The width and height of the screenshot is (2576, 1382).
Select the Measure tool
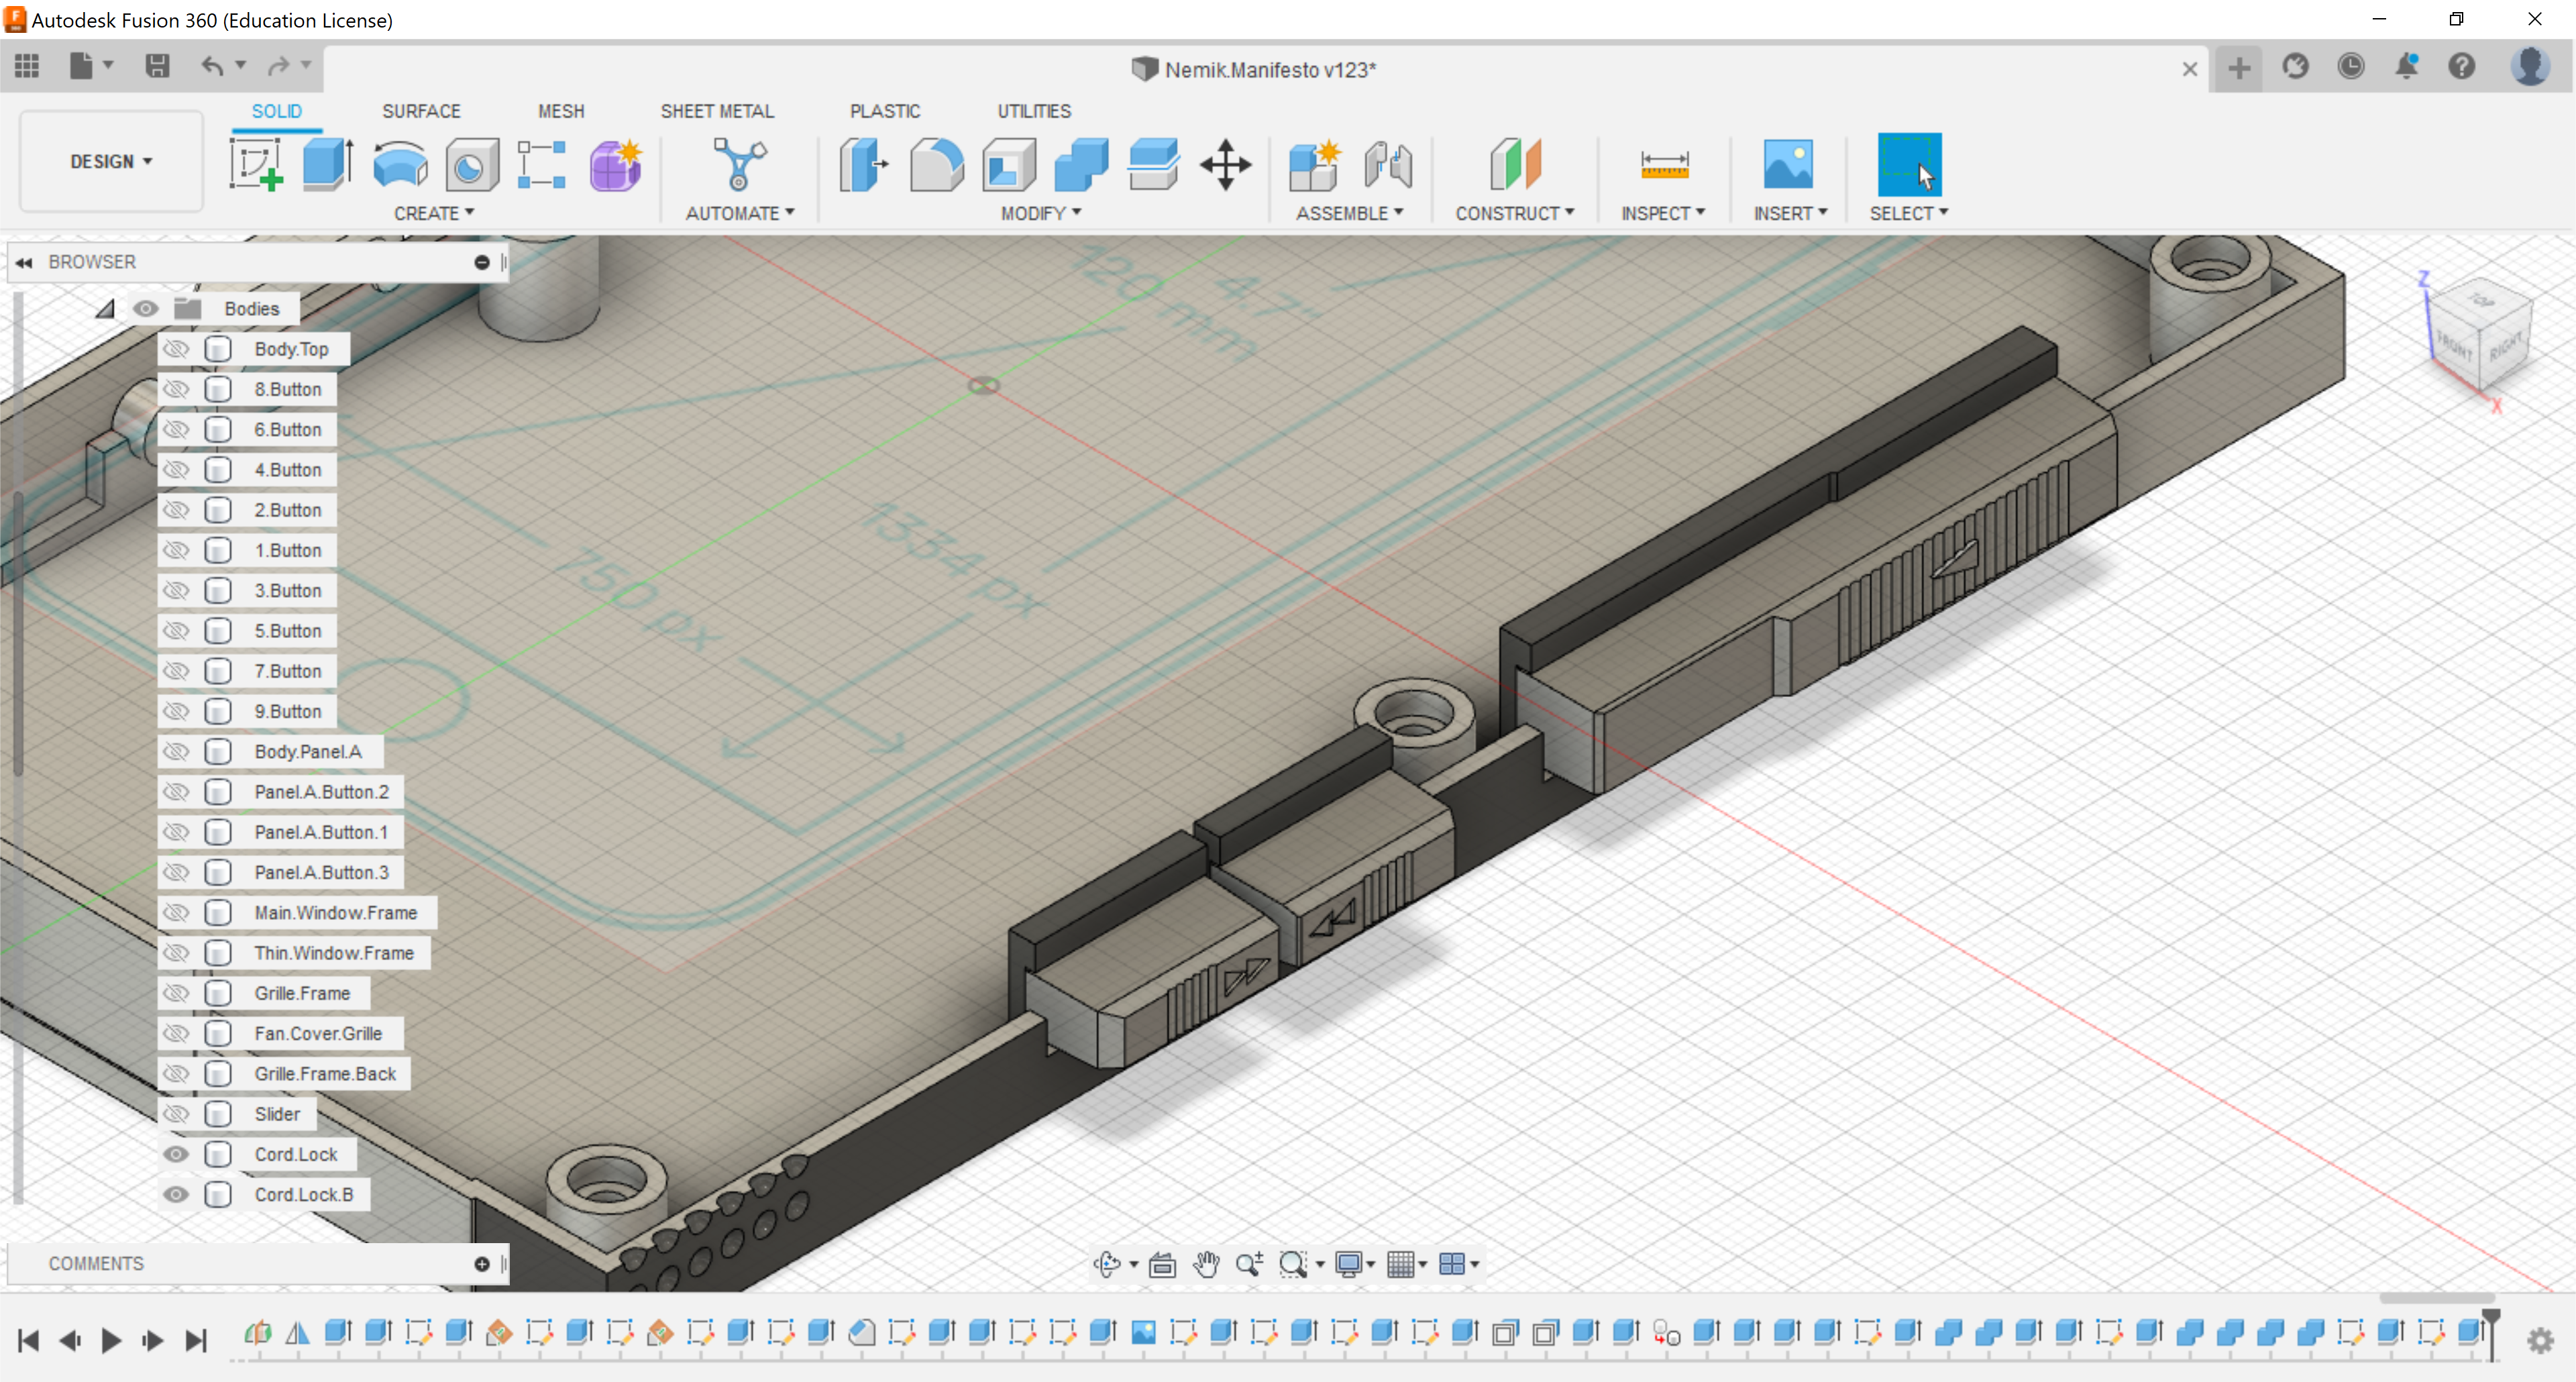coord(1665,165)
